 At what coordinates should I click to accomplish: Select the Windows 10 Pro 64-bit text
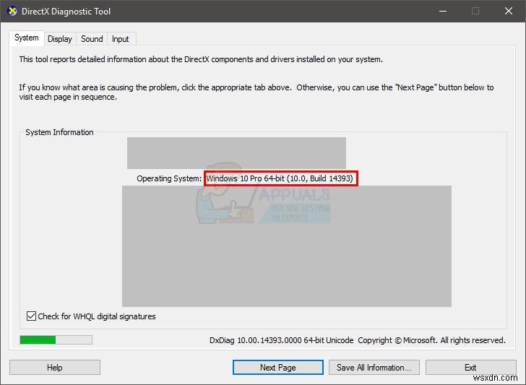pyautogui.click(x=280, y=178)
